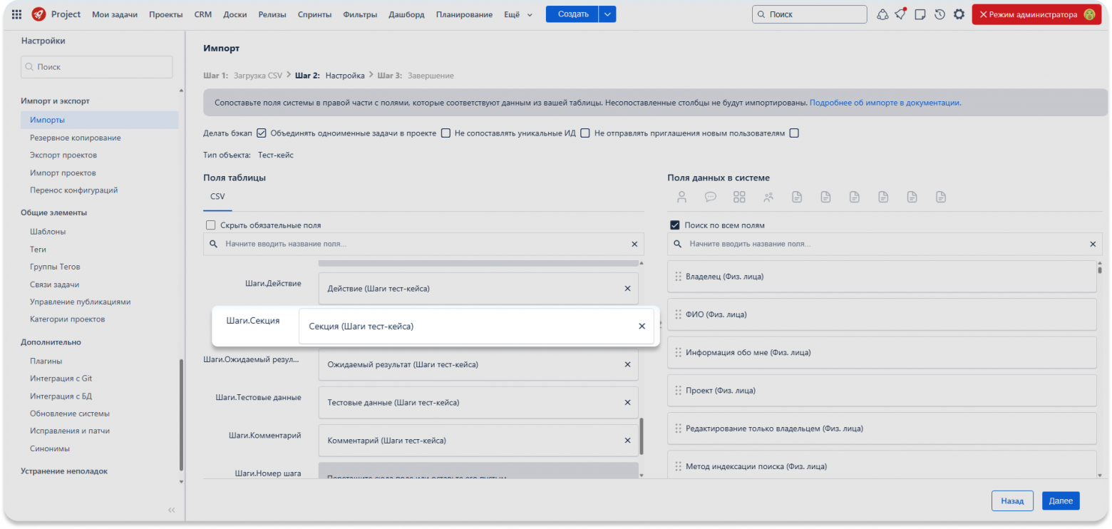
Task: Select the CSV tab
Action: [x=217, y=196]
